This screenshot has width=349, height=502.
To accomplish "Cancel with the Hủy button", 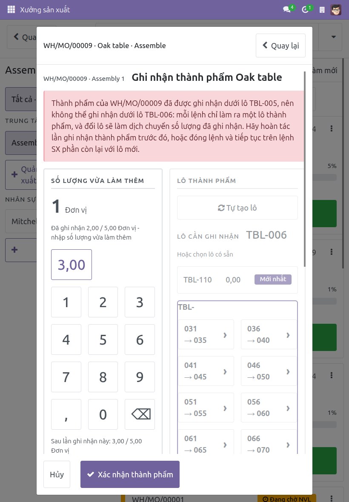I will pos(57,474).
